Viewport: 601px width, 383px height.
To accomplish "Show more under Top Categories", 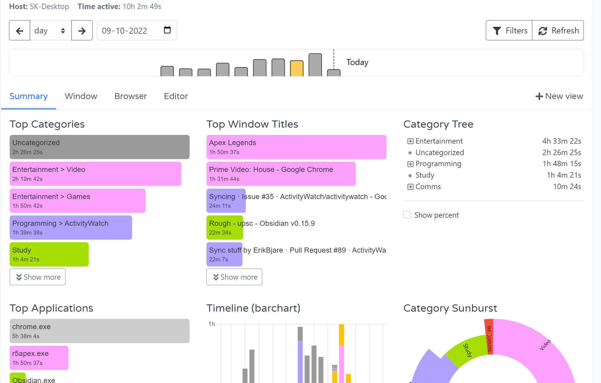I will (x=37, y=277).
